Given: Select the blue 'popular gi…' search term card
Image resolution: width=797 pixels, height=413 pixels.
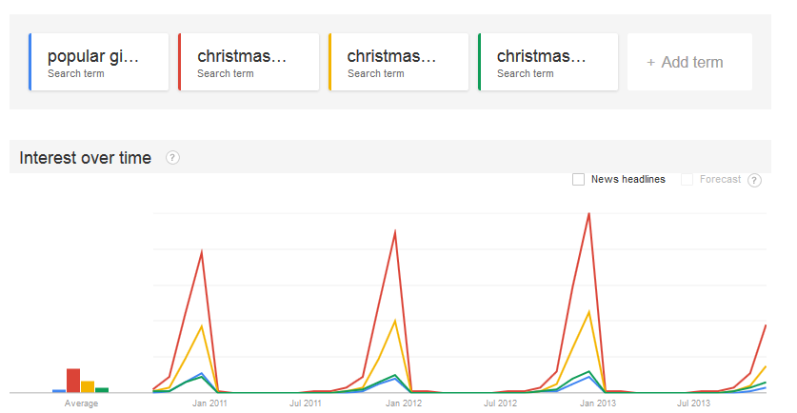Looking at the screenshot, I should tap(99, 63).
